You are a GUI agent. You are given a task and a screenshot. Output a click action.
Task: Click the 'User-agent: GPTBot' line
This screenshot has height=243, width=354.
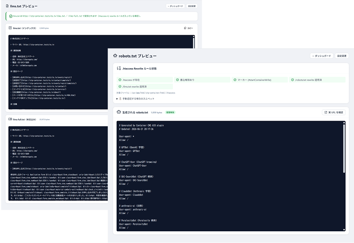point(129,151)
